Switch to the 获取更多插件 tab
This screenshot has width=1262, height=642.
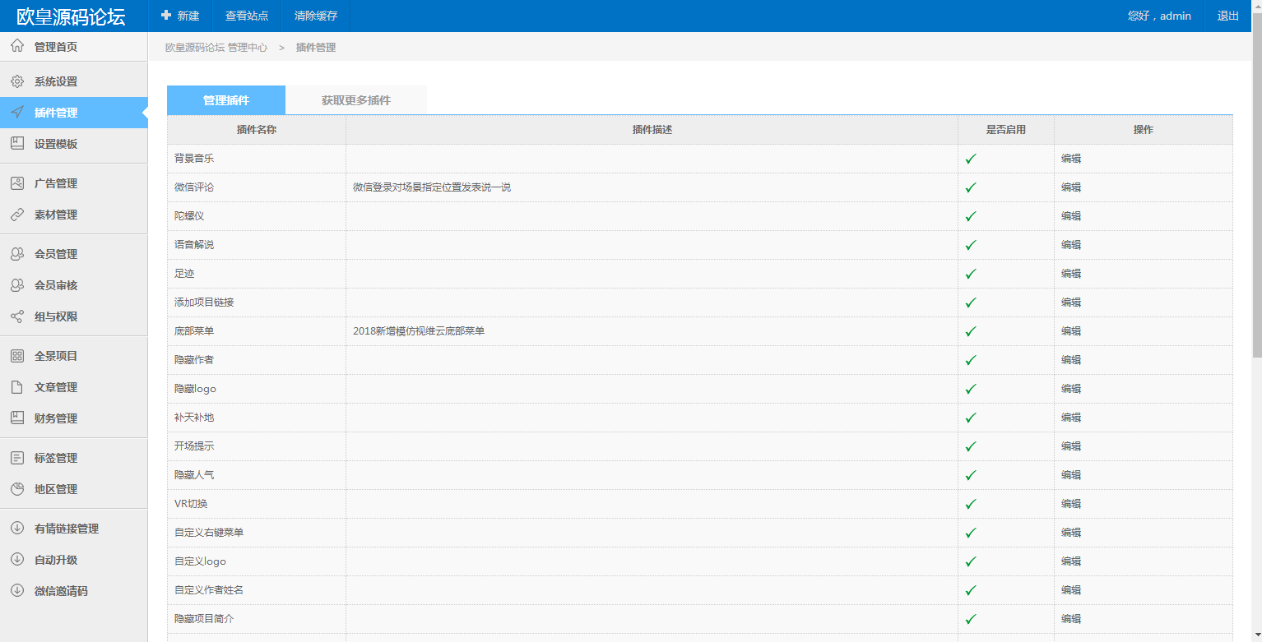355,99
